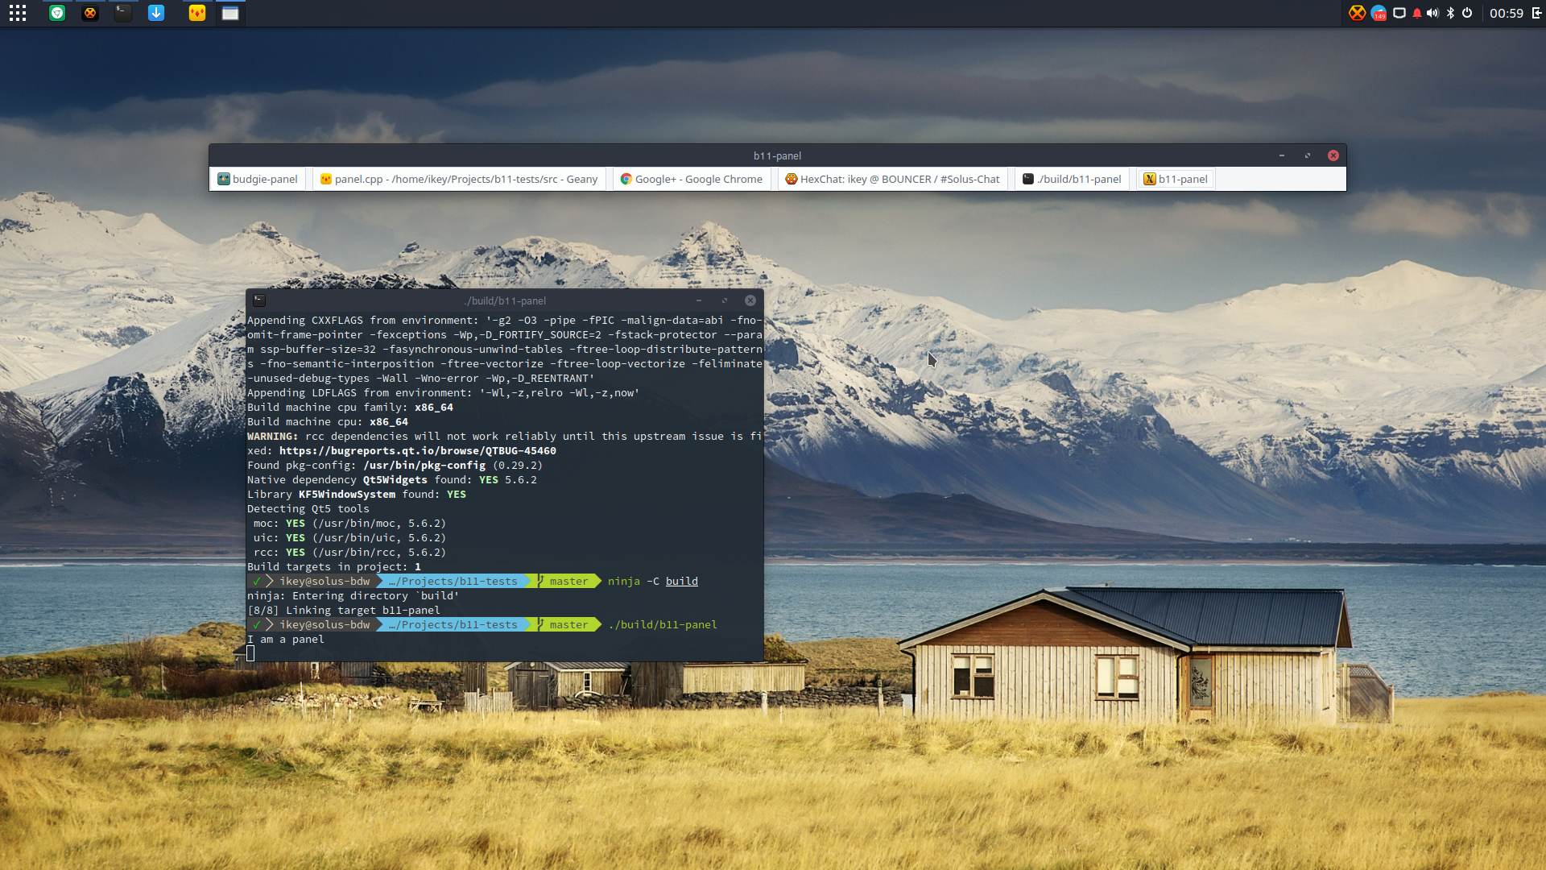
Task: Click the './build/b11-panel' command text
Action: [663, 625]
